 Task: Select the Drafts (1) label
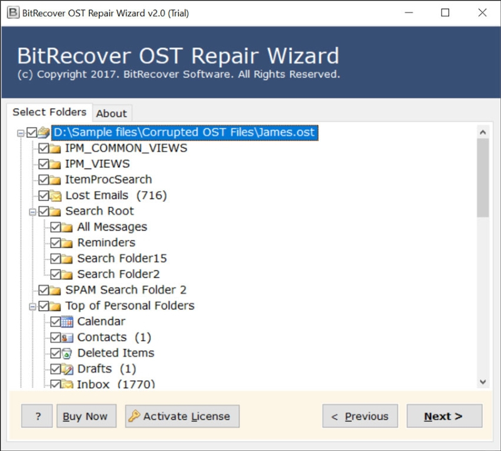click(106, 368)
